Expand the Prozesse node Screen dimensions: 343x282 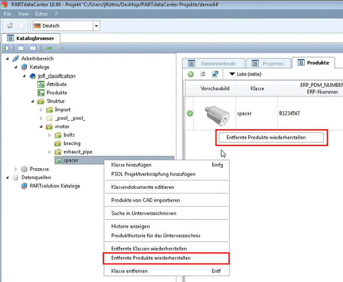click(x=16, y=169)
